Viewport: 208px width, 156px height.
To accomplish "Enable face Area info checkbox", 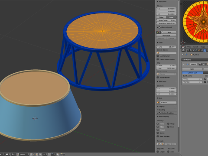I will [168, 152].
